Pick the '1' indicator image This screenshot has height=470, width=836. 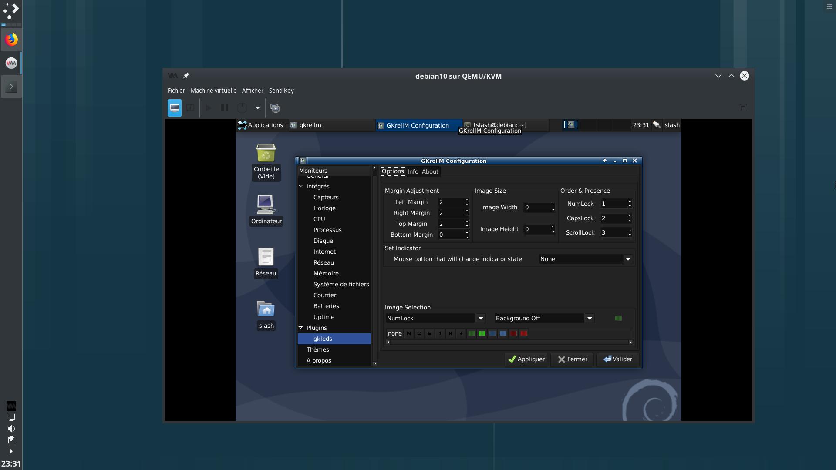pos(440,333)
